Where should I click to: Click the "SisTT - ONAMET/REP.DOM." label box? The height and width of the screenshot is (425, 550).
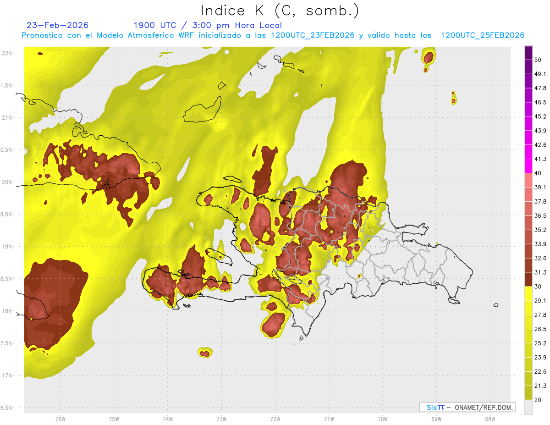pyautogui.click(x=467, y=407)
